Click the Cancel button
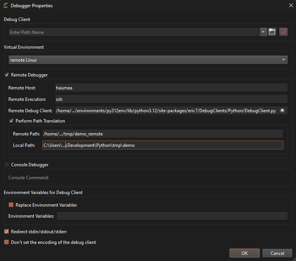The height and width of the screenshot is (261, 296). 277,253
